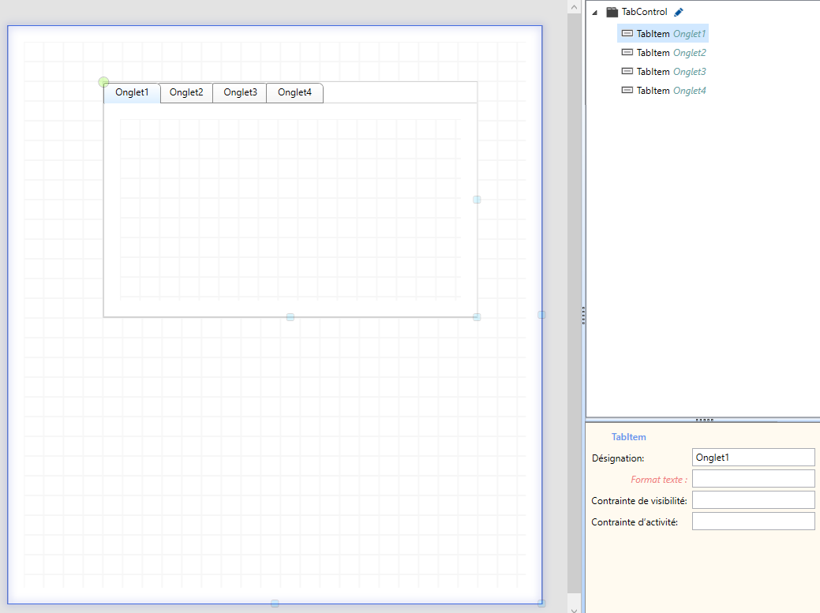Open the Onglet4 tab in designer
Screen dimensions: 820x613
click(x=294, y=93)
